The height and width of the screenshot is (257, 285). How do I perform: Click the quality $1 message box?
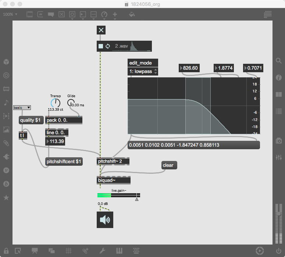[x=31, y=120]
